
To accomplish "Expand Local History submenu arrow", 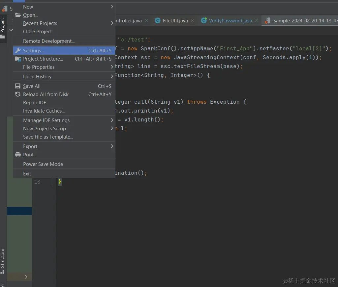I will pyautogui.click(x=112, y=76).
